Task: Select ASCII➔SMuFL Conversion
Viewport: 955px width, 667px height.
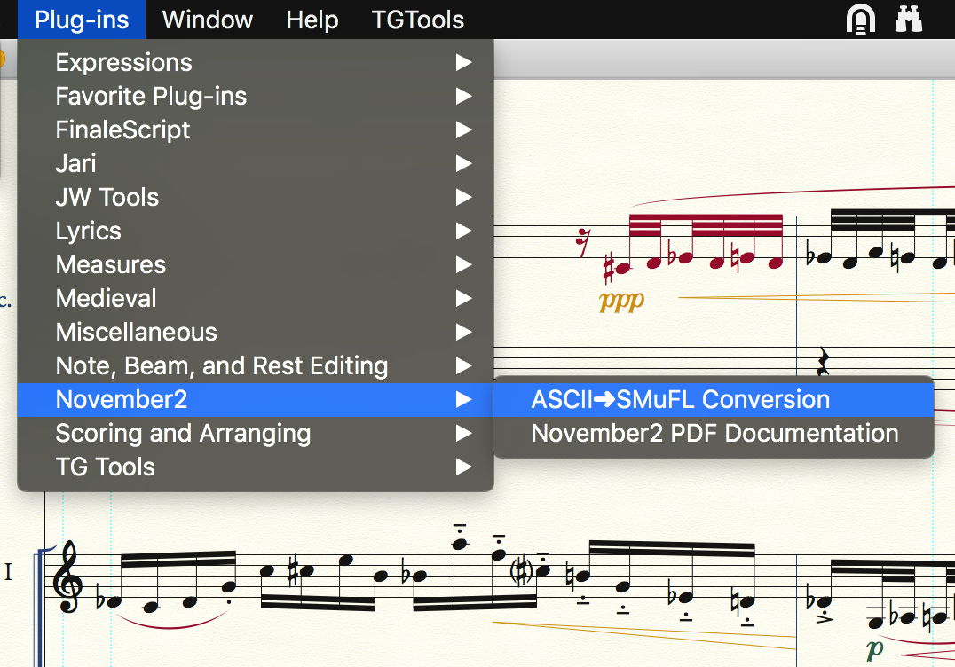Action: pos(680,400)
